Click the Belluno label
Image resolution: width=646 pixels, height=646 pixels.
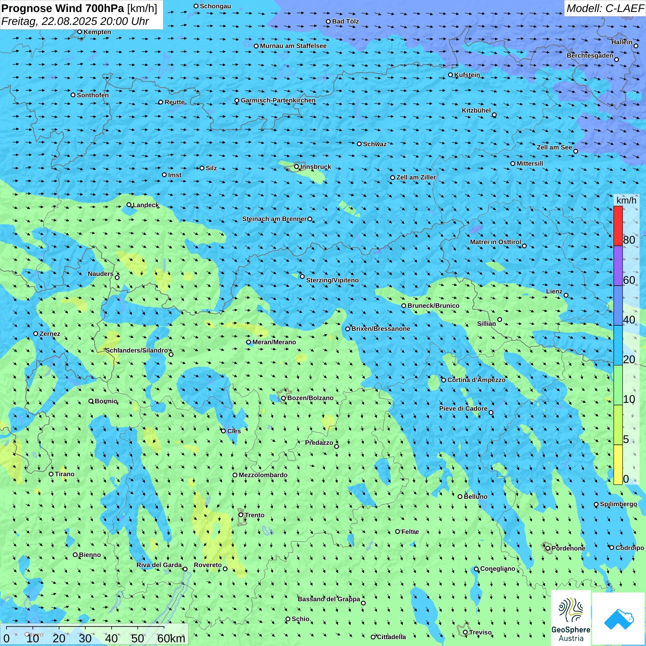(x=476, y=496)
